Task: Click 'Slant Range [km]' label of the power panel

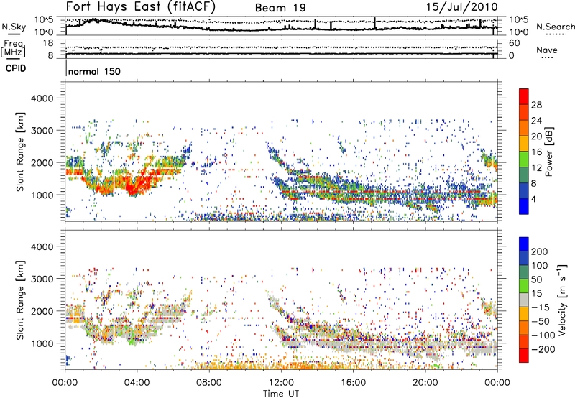Action: click(x=20, y=152)
